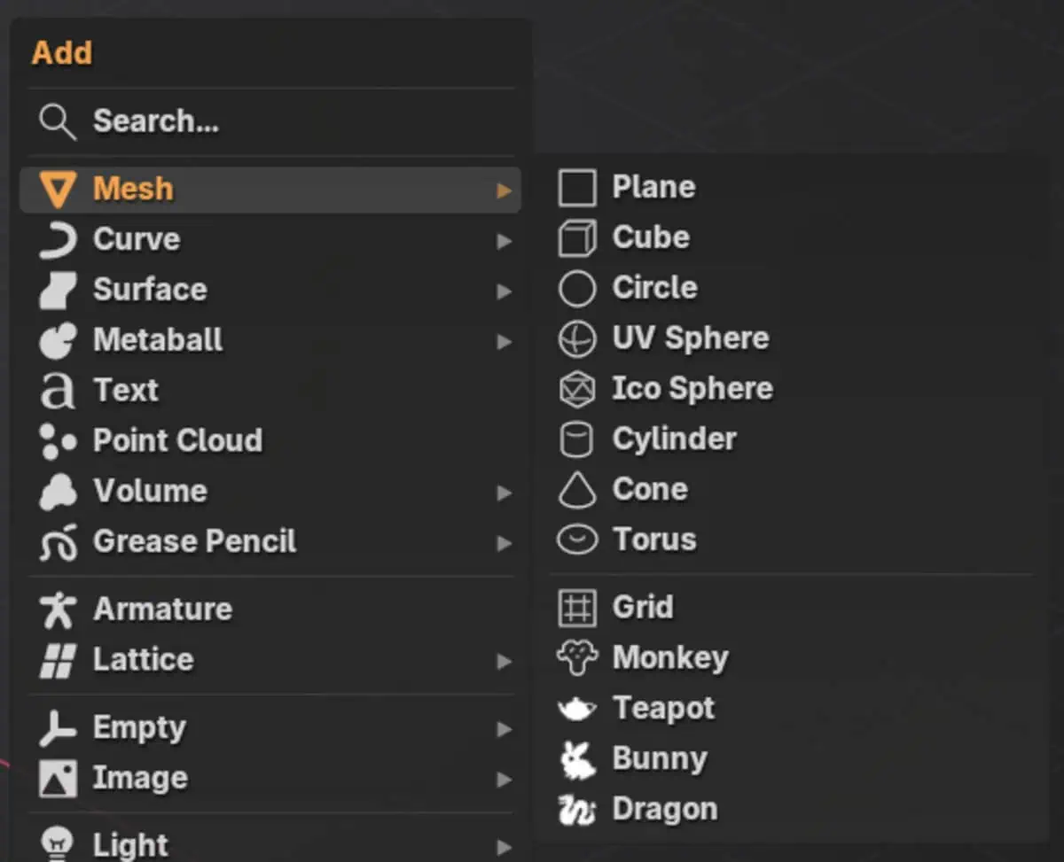Click the Cylinder mesh icon
Viewport: 1064px width, 862px height.
click(x=577, y=439)
